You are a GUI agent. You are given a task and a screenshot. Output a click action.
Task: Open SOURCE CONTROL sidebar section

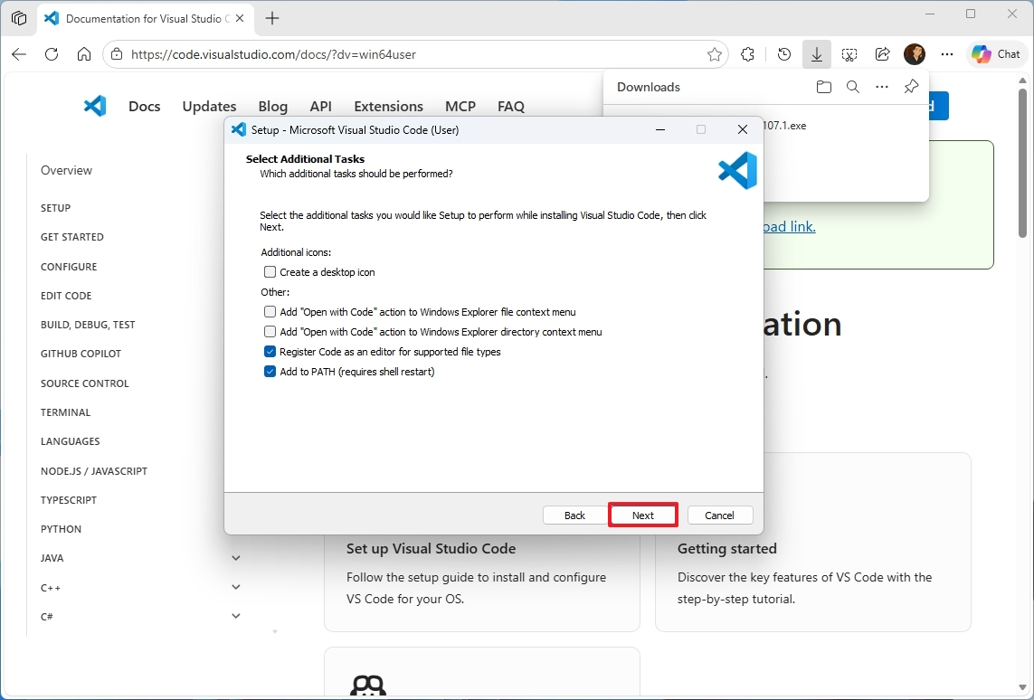(x=84, y=383)
